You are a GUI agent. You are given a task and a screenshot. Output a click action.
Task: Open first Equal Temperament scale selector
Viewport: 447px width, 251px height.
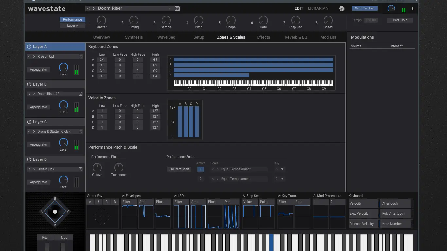click(x=244, y=169)
